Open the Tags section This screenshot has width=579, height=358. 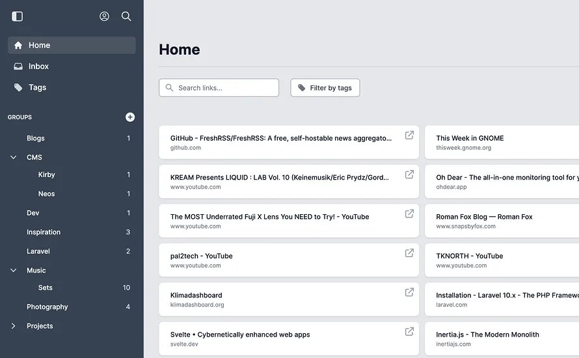click(72, 87)
